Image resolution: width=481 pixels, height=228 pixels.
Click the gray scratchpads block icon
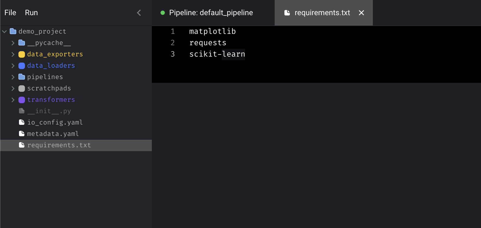pos(22,89)
